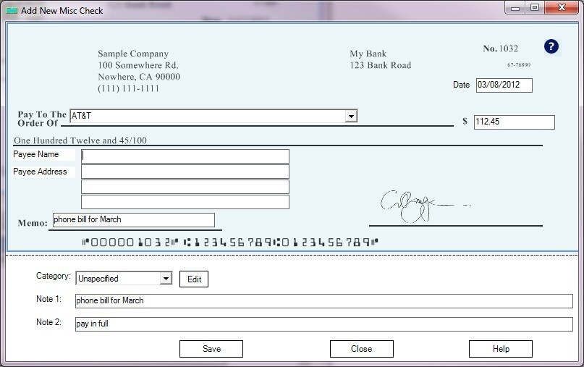Click the first Payee Address line
This screenshot has width=584, height=367.
tap(185, 172)
